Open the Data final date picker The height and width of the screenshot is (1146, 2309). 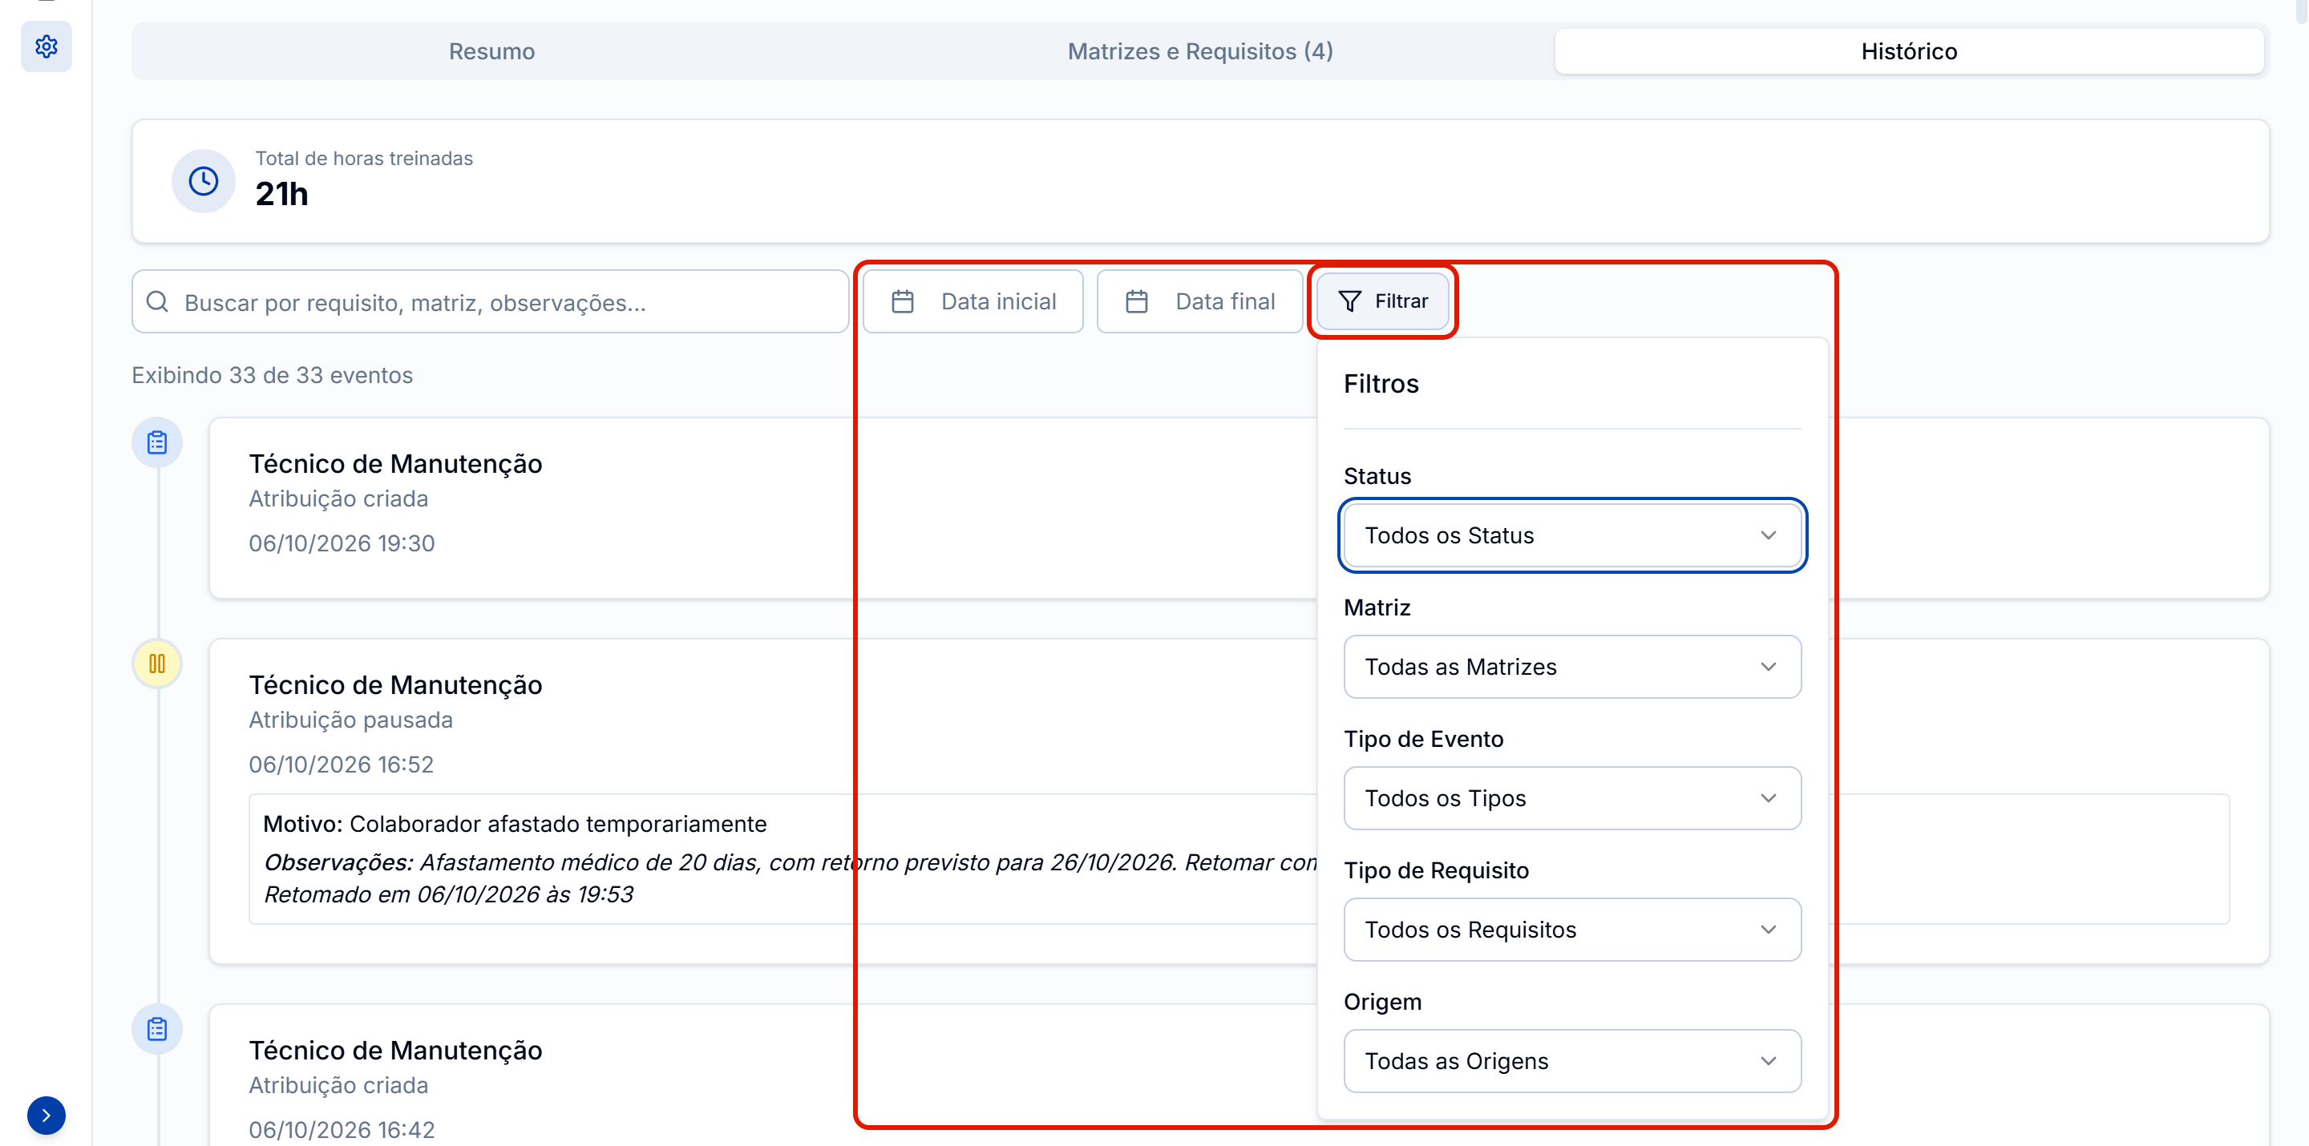[1199, 302]
